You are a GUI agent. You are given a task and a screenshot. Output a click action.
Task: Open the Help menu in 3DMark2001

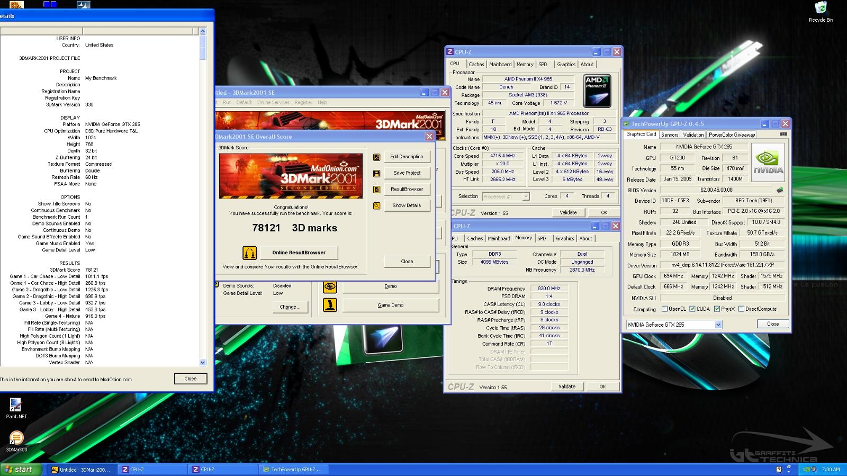pyautogui.click(x=322, y=103)
